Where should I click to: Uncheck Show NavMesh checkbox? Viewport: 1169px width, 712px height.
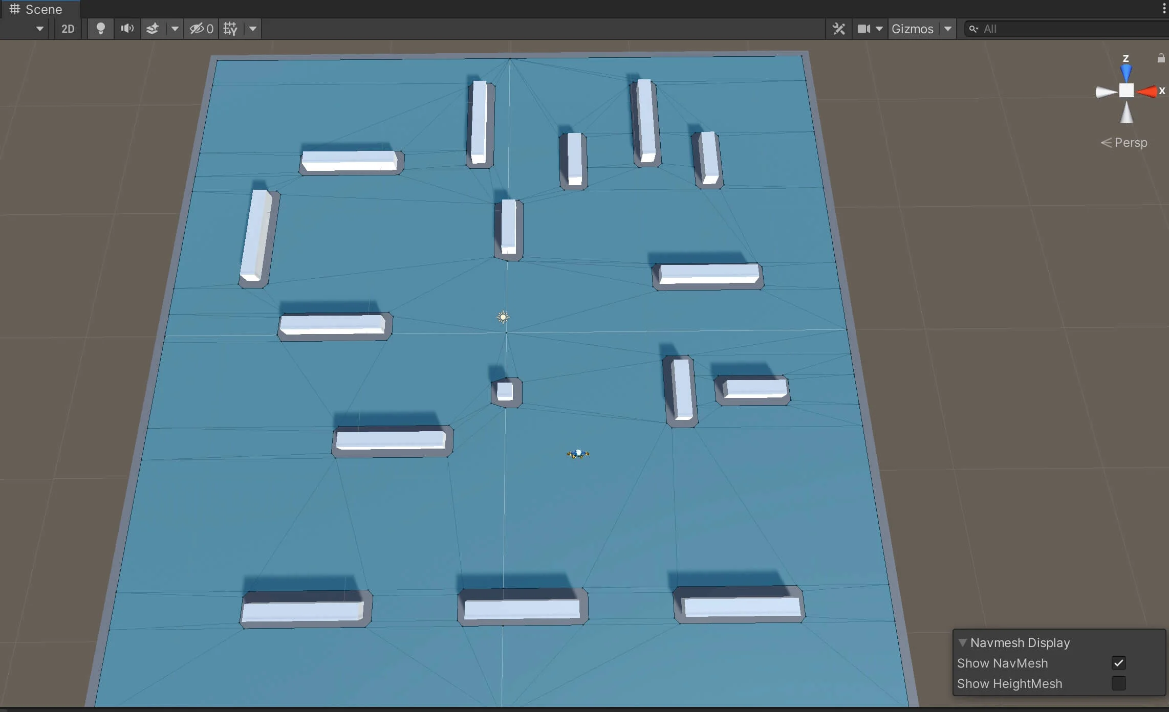1119,663
